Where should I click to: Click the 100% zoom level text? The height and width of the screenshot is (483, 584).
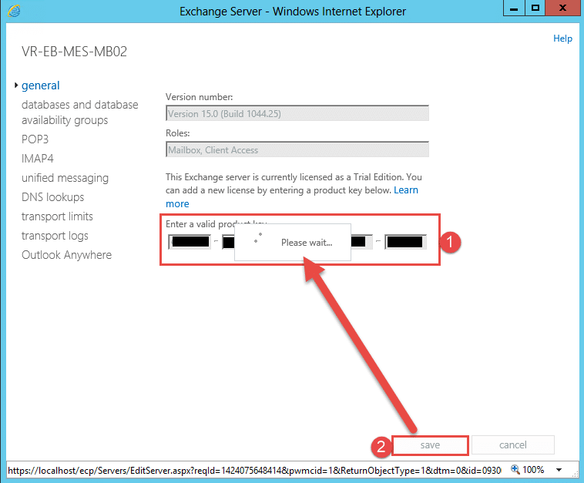(x=533, y=470)
